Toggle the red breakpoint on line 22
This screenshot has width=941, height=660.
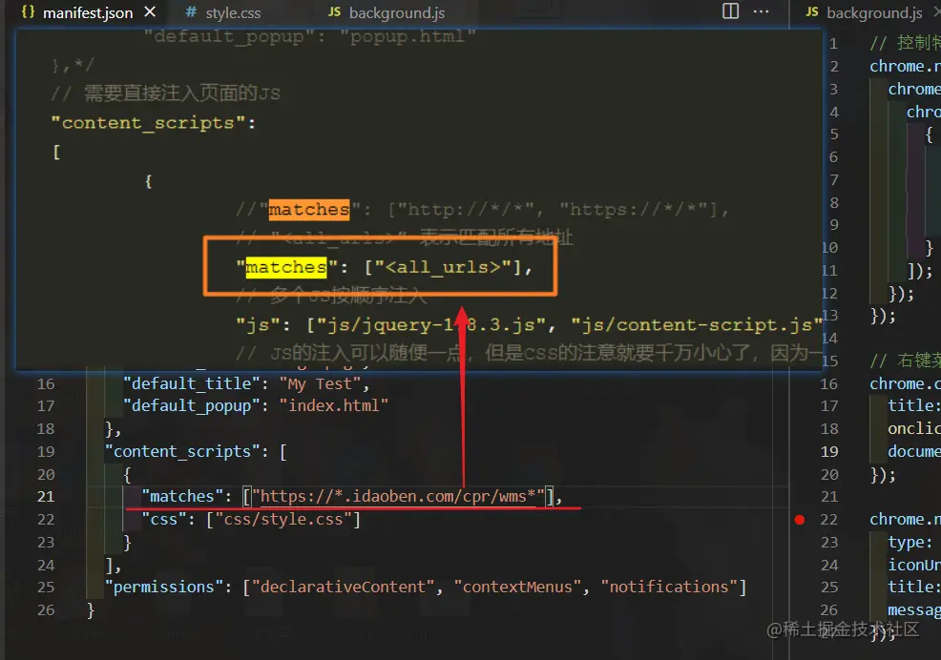click(800, 520)
